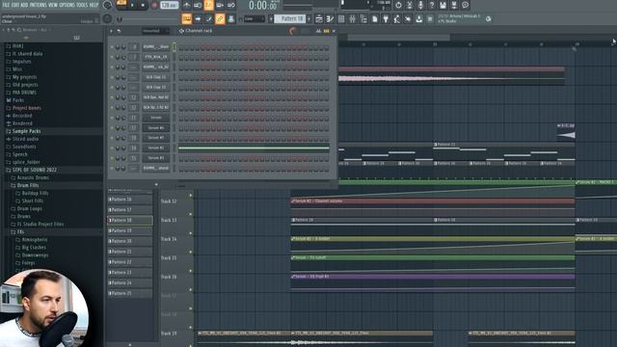
Task: Click the Channel rack swing knob
Action: pos(292,31)
